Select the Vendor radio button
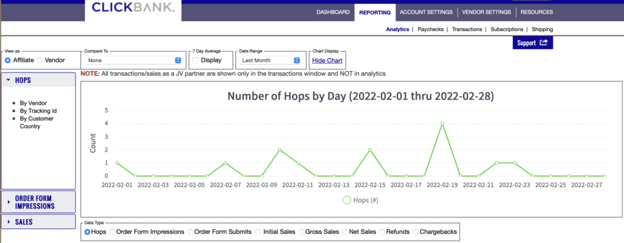Screen dimensions: 624x243 [x=40, y=60]
